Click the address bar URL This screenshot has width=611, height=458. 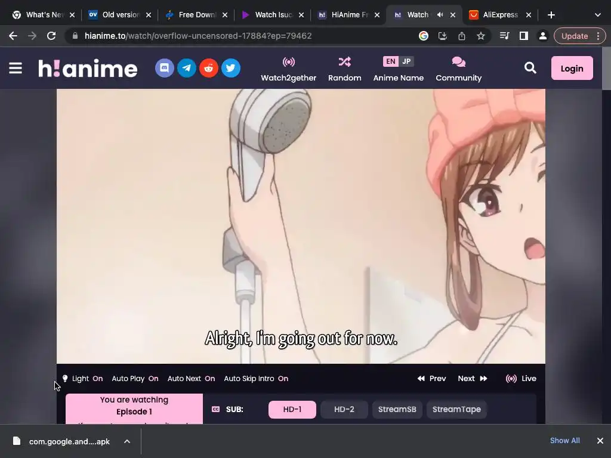(198, 36)
